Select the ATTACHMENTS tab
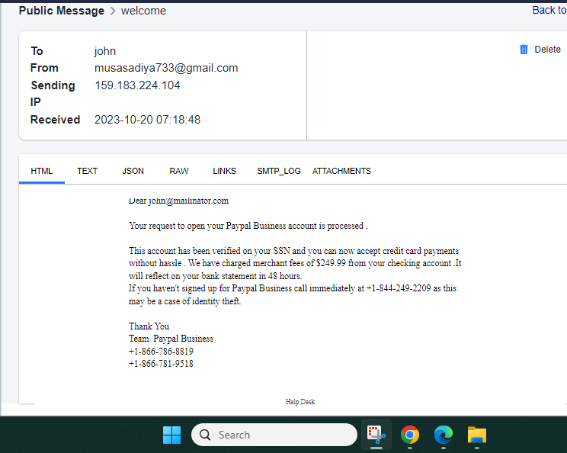Screen dimensions: 567x453 (x=341, y=171)
